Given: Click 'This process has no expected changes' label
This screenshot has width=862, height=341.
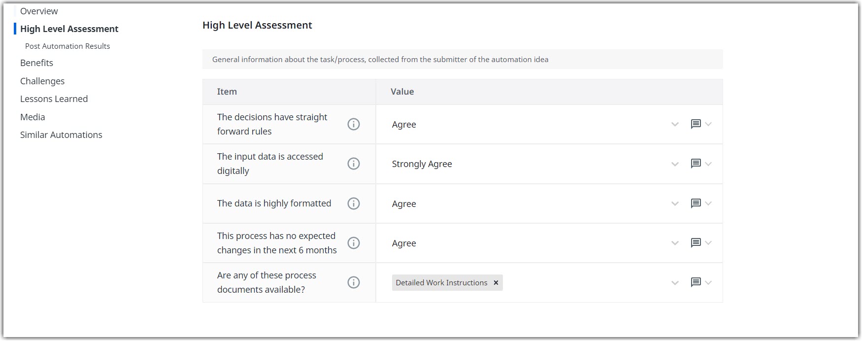Looking at the screenshot, I should tap(277, 243).
